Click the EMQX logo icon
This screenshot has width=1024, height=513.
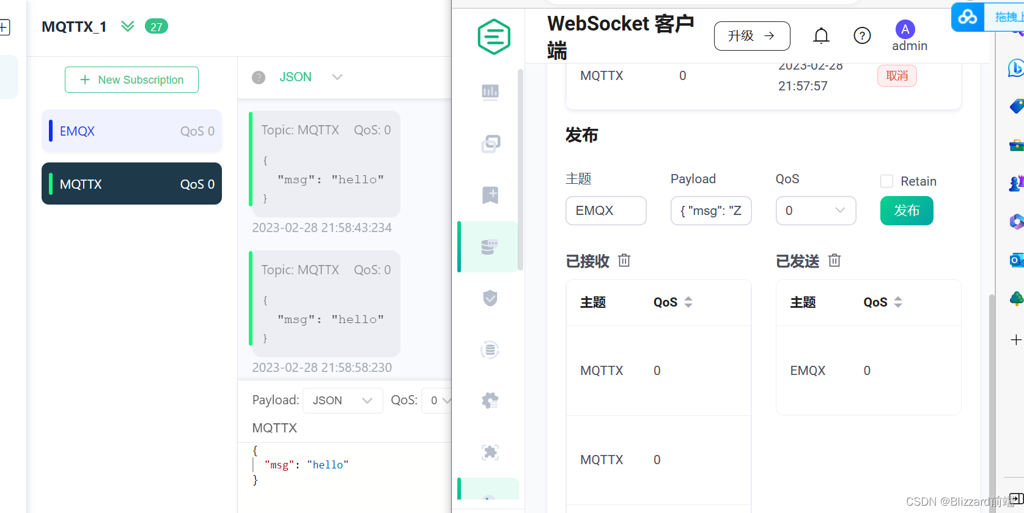click(493, 37)
